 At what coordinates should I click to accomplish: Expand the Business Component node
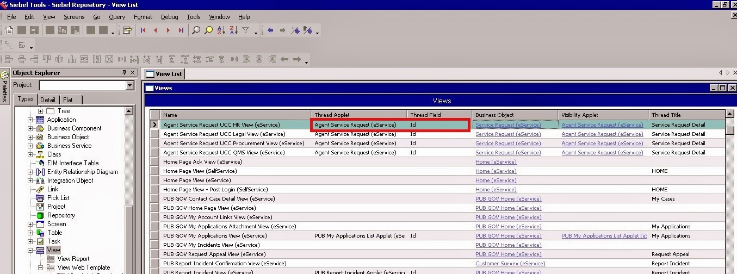pyautogui.click(x=30, y=128)
